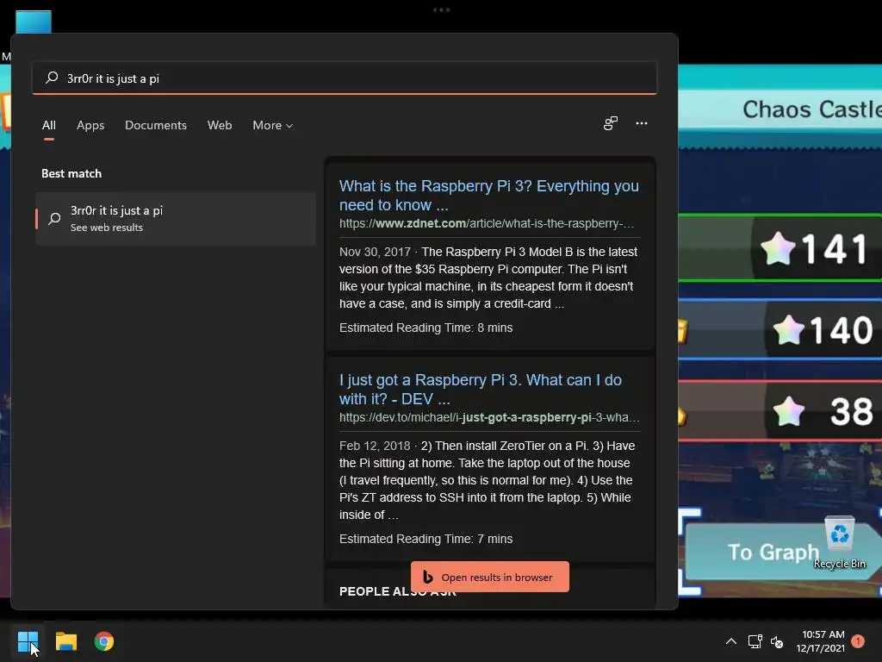This screenshot has height=662, width=882.
Task: Click the Best match heading
Action: [x=71, y=173]
